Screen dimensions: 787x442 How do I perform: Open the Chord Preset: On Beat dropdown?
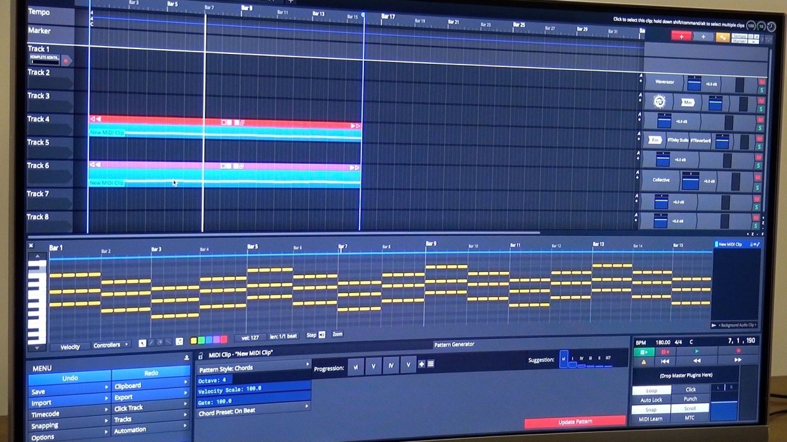click(x=253, y=411)
